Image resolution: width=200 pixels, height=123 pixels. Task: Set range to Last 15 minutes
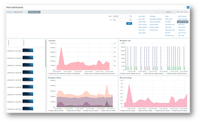pos(183,19)
